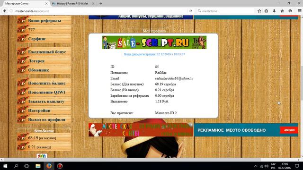Click the SALE-SCRIPT.RU banner
Viewport: 303px width, 170px height.
click(x=154, y=42)
